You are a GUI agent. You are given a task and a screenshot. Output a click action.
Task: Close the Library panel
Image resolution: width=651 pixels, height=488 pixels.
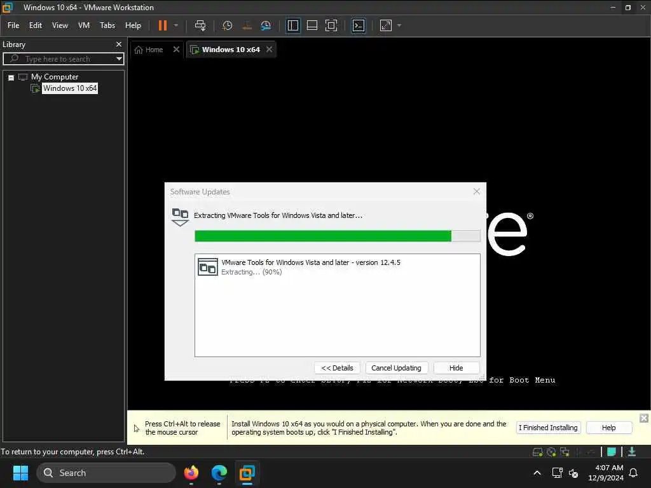pos(119,44)
